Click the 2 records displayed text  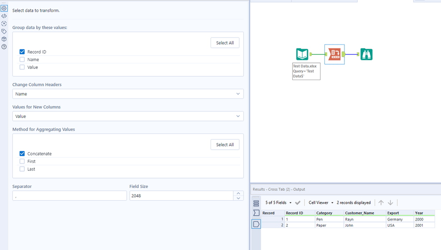(x=354, y=202)
